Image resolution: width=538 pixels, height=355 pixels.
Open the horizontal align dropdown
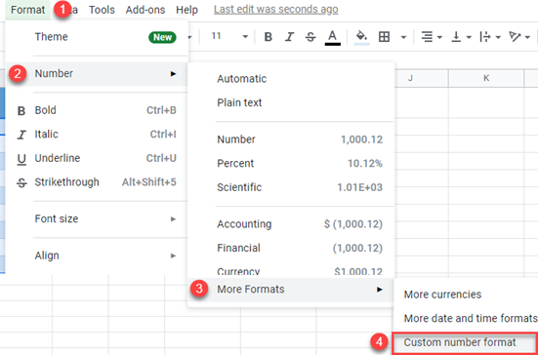click(432, 37)
